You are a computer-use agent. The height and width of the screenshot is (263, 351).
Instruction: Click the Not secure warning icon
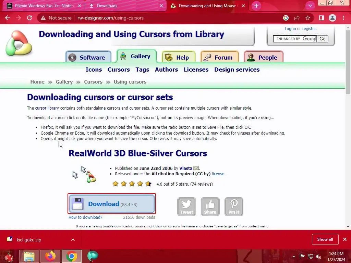[43, 18]
